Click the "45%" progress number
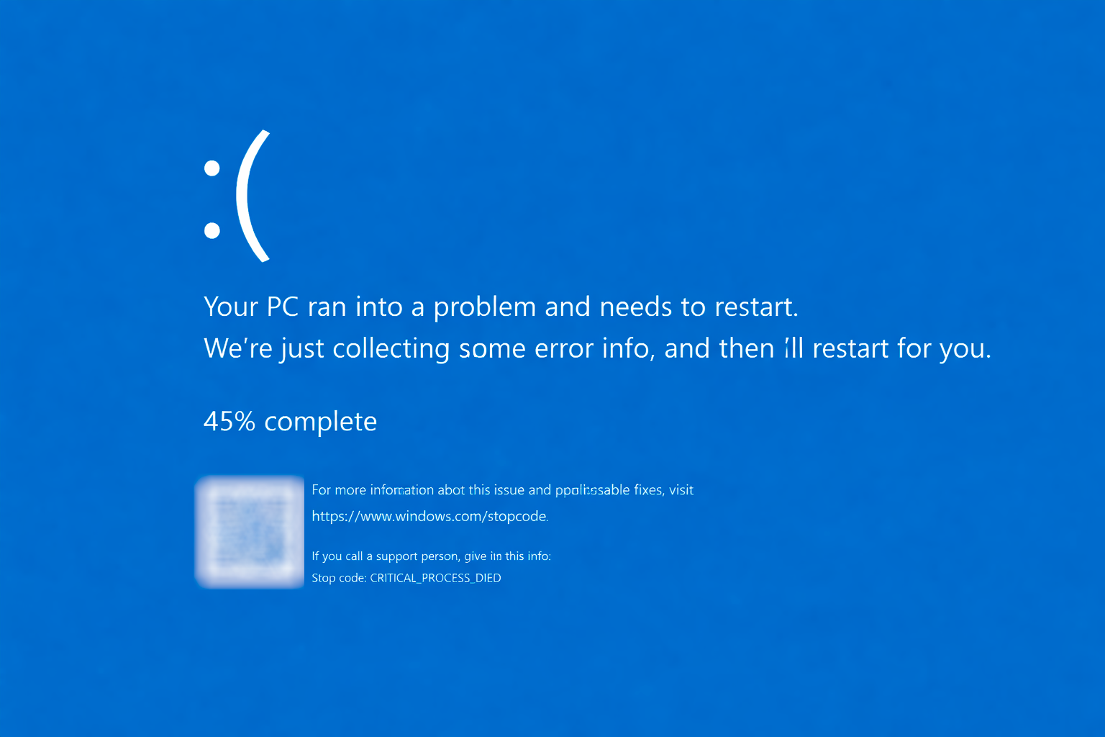The width and height of the screenshot is (1105, 737). coord(229,422)
